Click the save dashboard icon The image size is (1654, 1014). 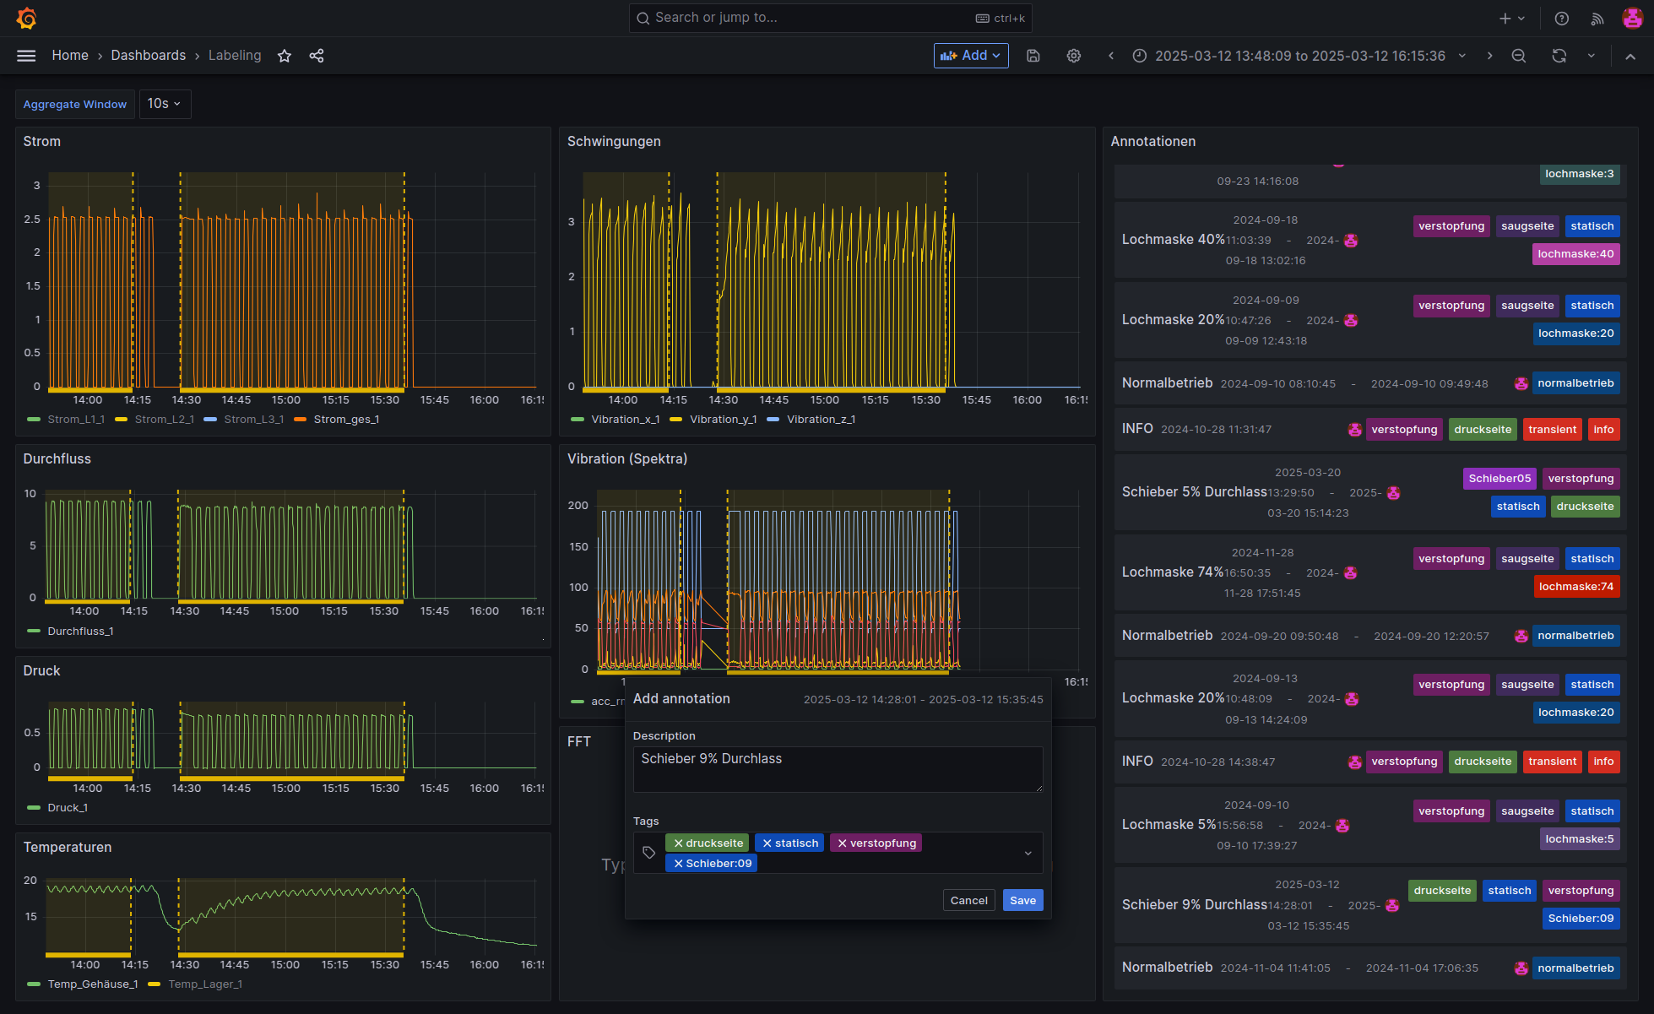1033,56
